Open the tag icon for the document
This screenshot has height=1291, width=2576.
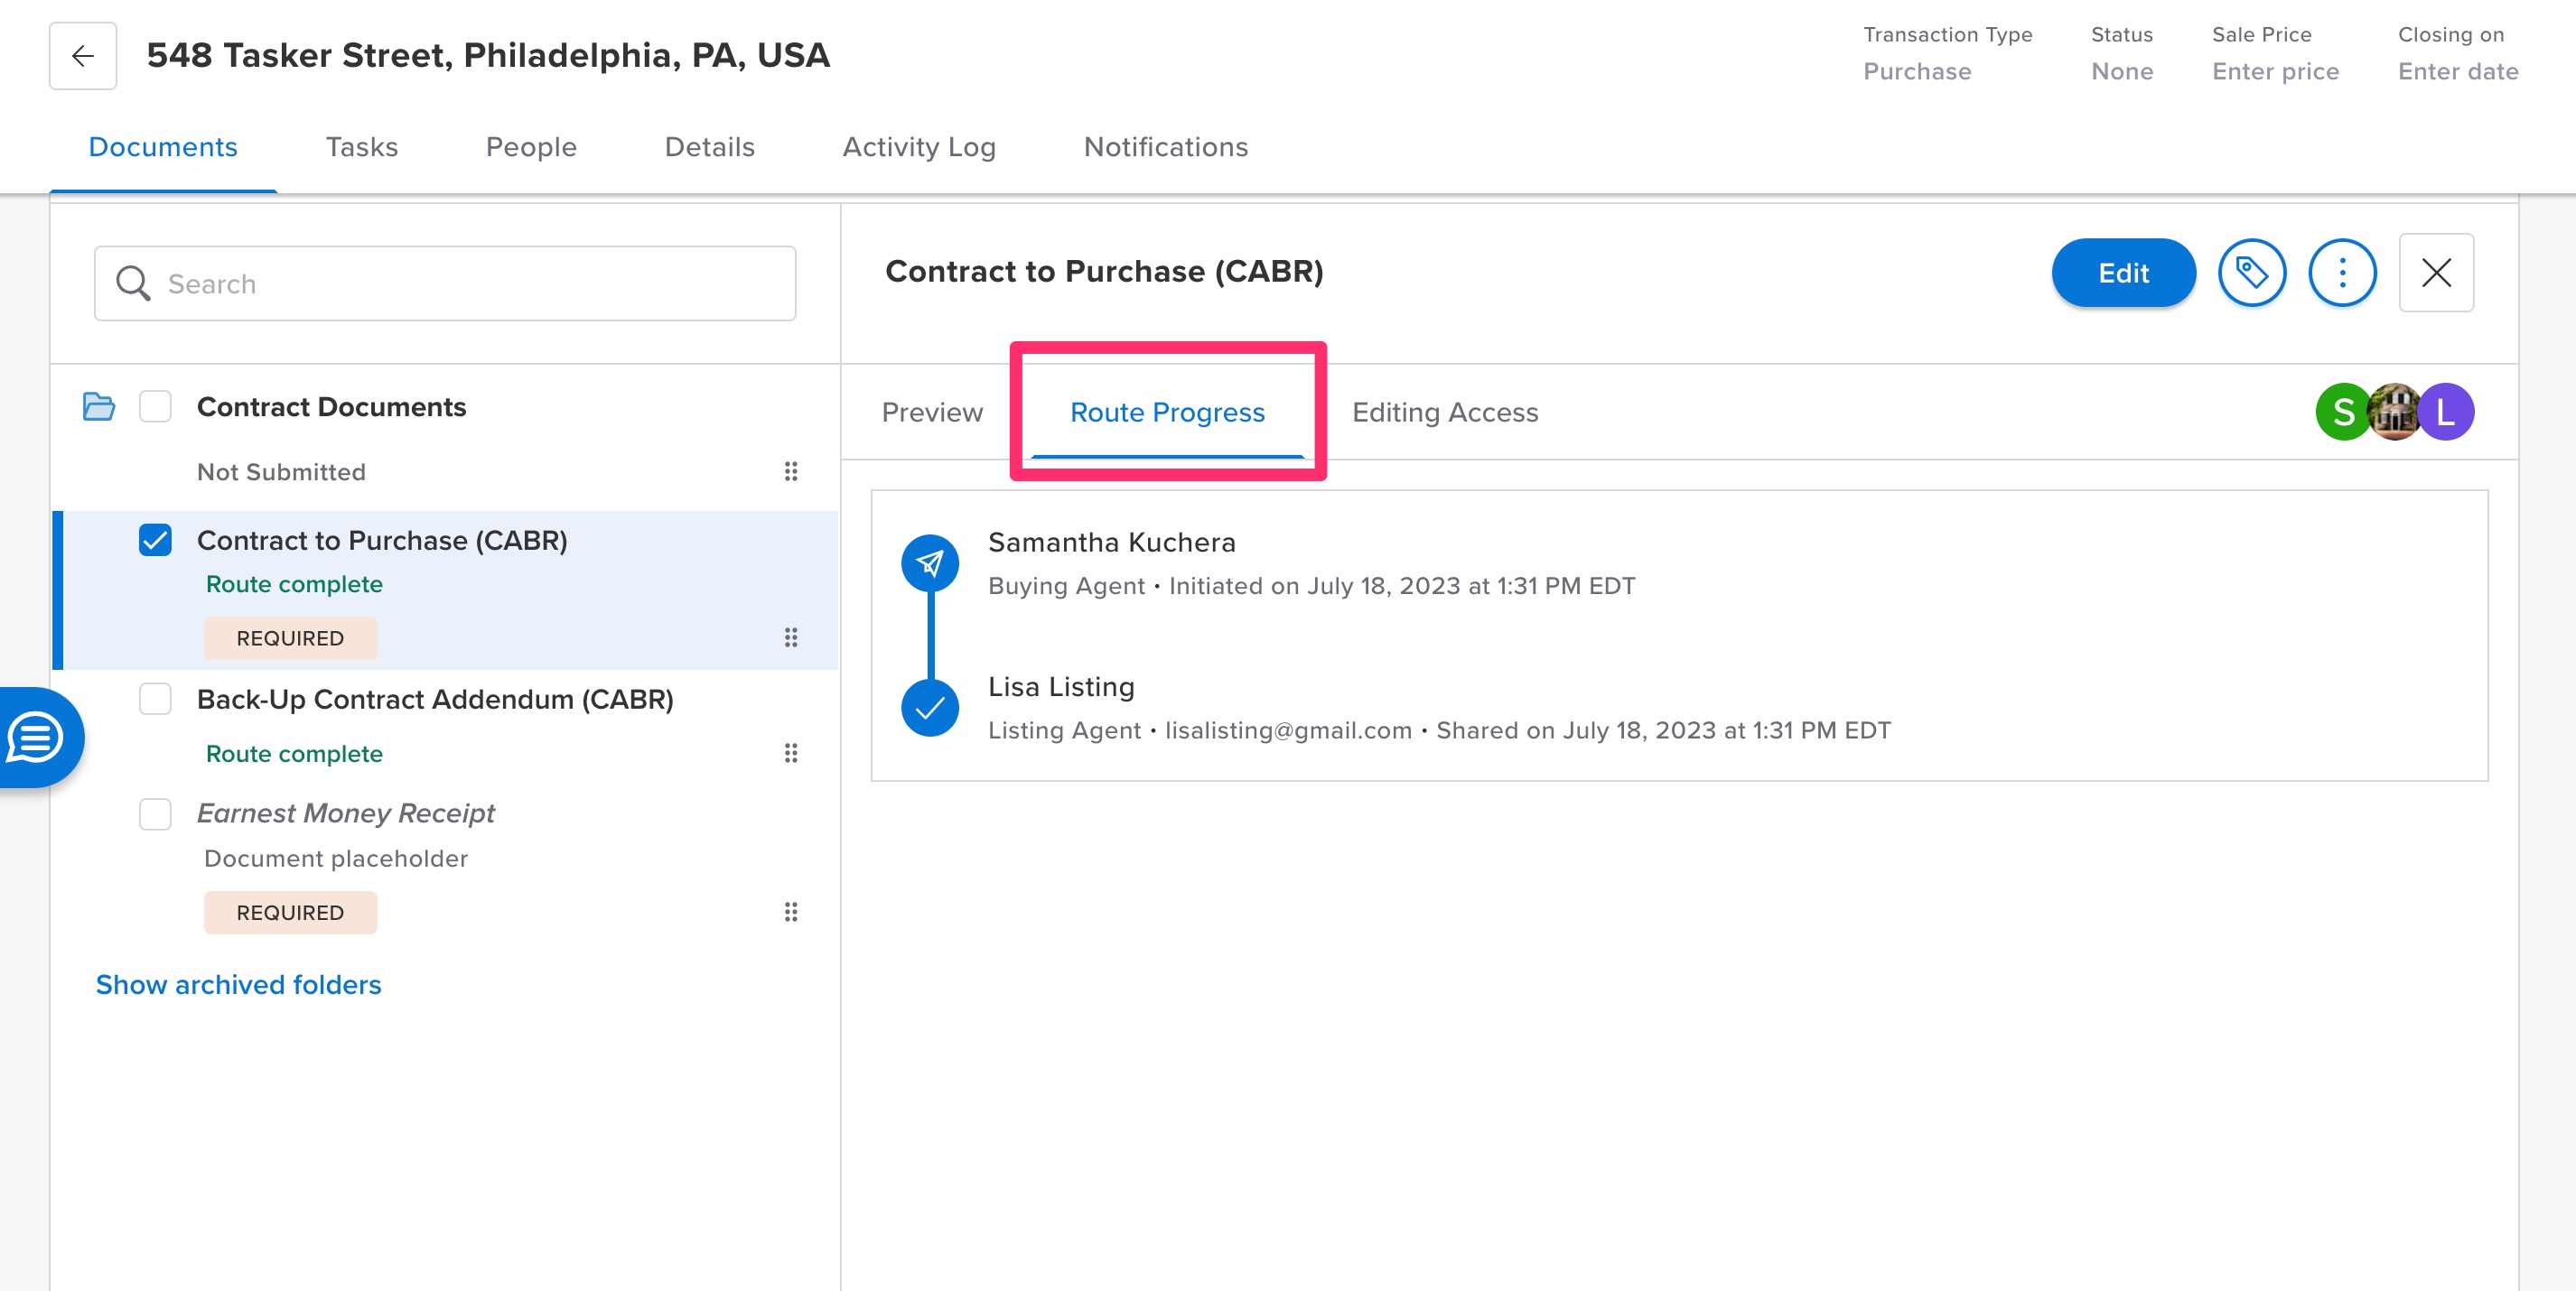[2251, 273]
